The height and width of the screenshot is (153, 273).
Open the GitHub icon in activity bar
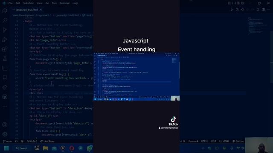pyautogui.click(x=5, y=97)
